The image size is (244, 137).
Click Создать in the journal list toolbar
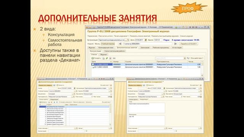coord(96,58)
